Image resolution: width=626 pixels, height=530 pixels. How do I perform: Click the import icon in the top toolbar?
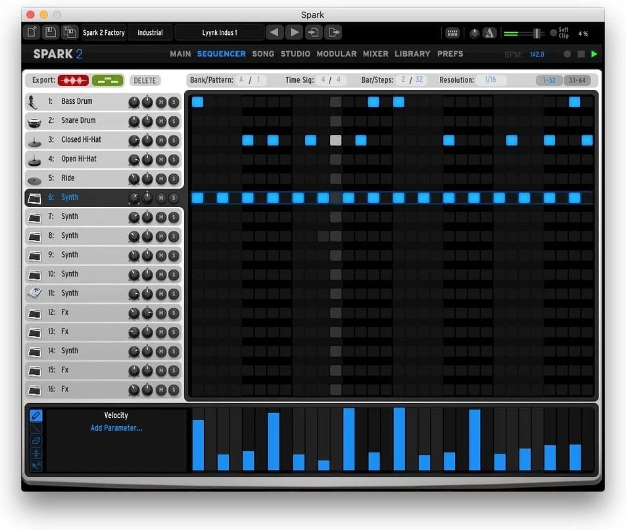click(x=314, y=32)
